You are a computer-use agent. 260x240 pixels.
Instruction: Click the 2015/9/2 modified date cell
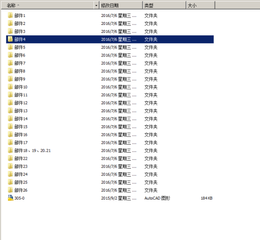click(x=118, y=198)
